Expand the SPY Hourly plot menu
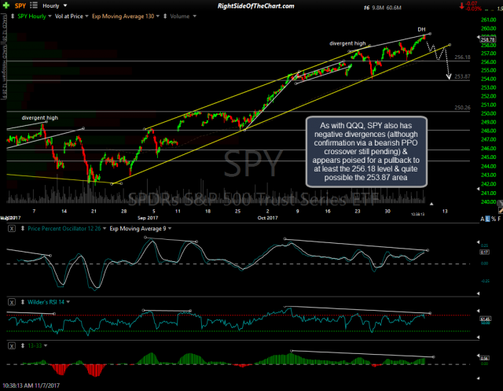This screenshot has width=503, height=391. point(50,16)
